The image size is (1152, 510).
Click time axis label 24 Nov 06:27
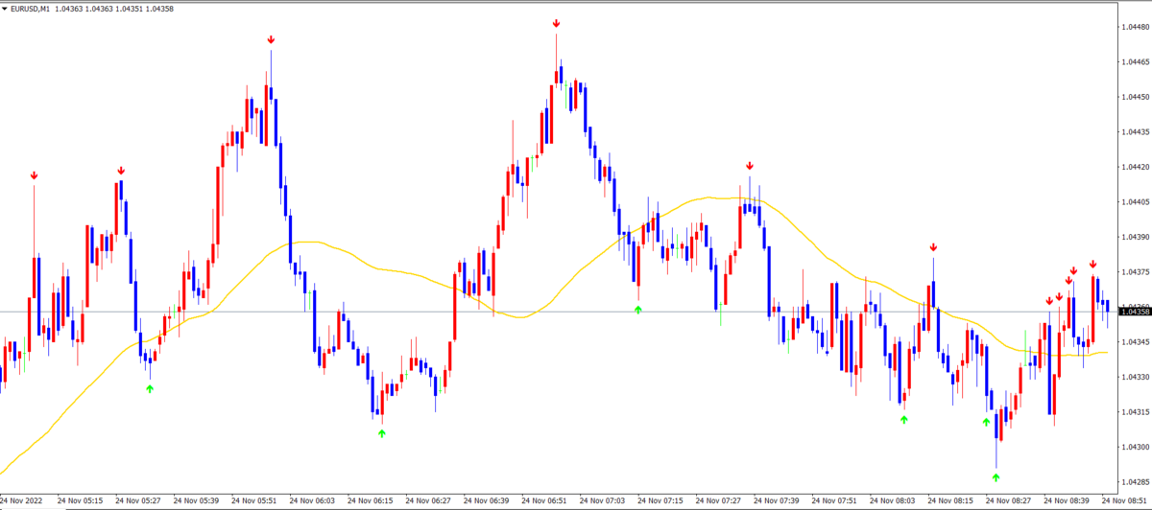[429, 500]
